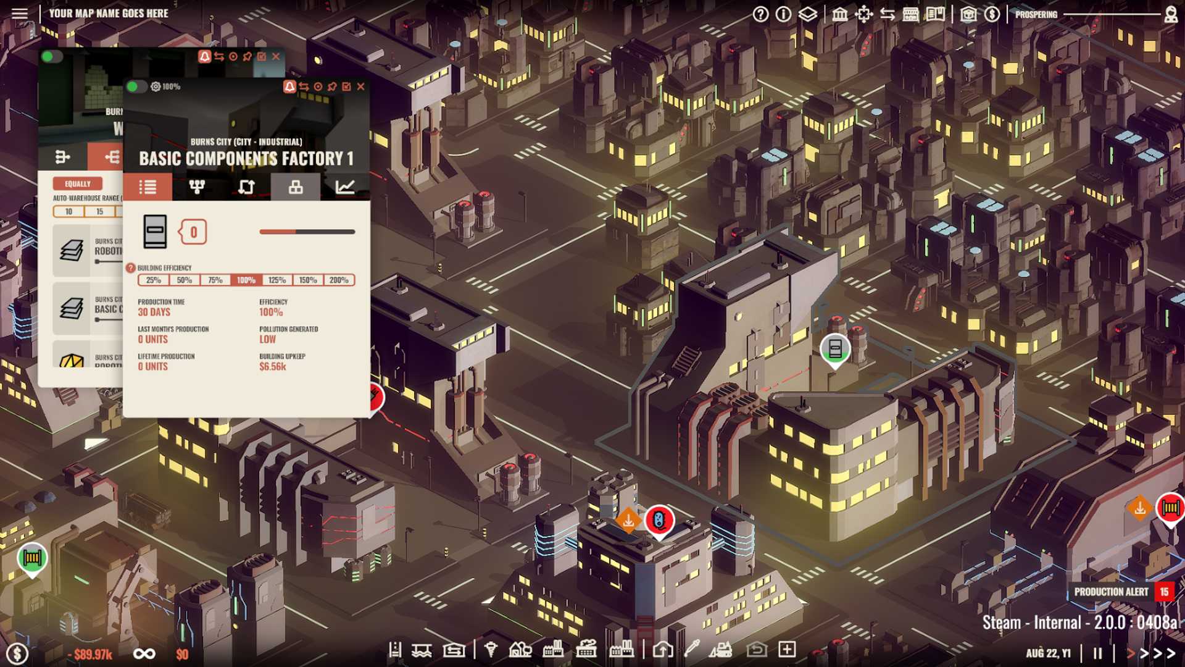Open factory settings via the gear icon
Viewport: 1185px width, 667px height.
click(156, 86)
